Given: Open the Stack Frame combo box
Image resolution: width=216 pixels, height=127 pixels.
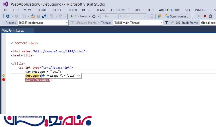Looking at the screenshot, I should coord(208,23).
